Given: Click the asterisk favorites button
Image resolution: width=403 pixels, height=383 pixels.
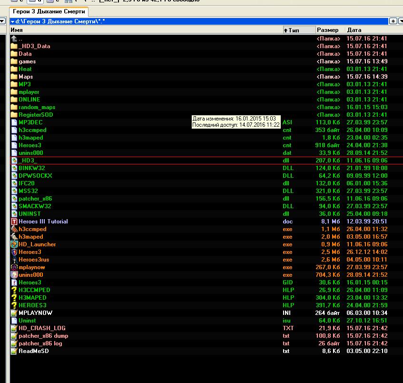Looking at the screenshot, I should coord(393,21).
